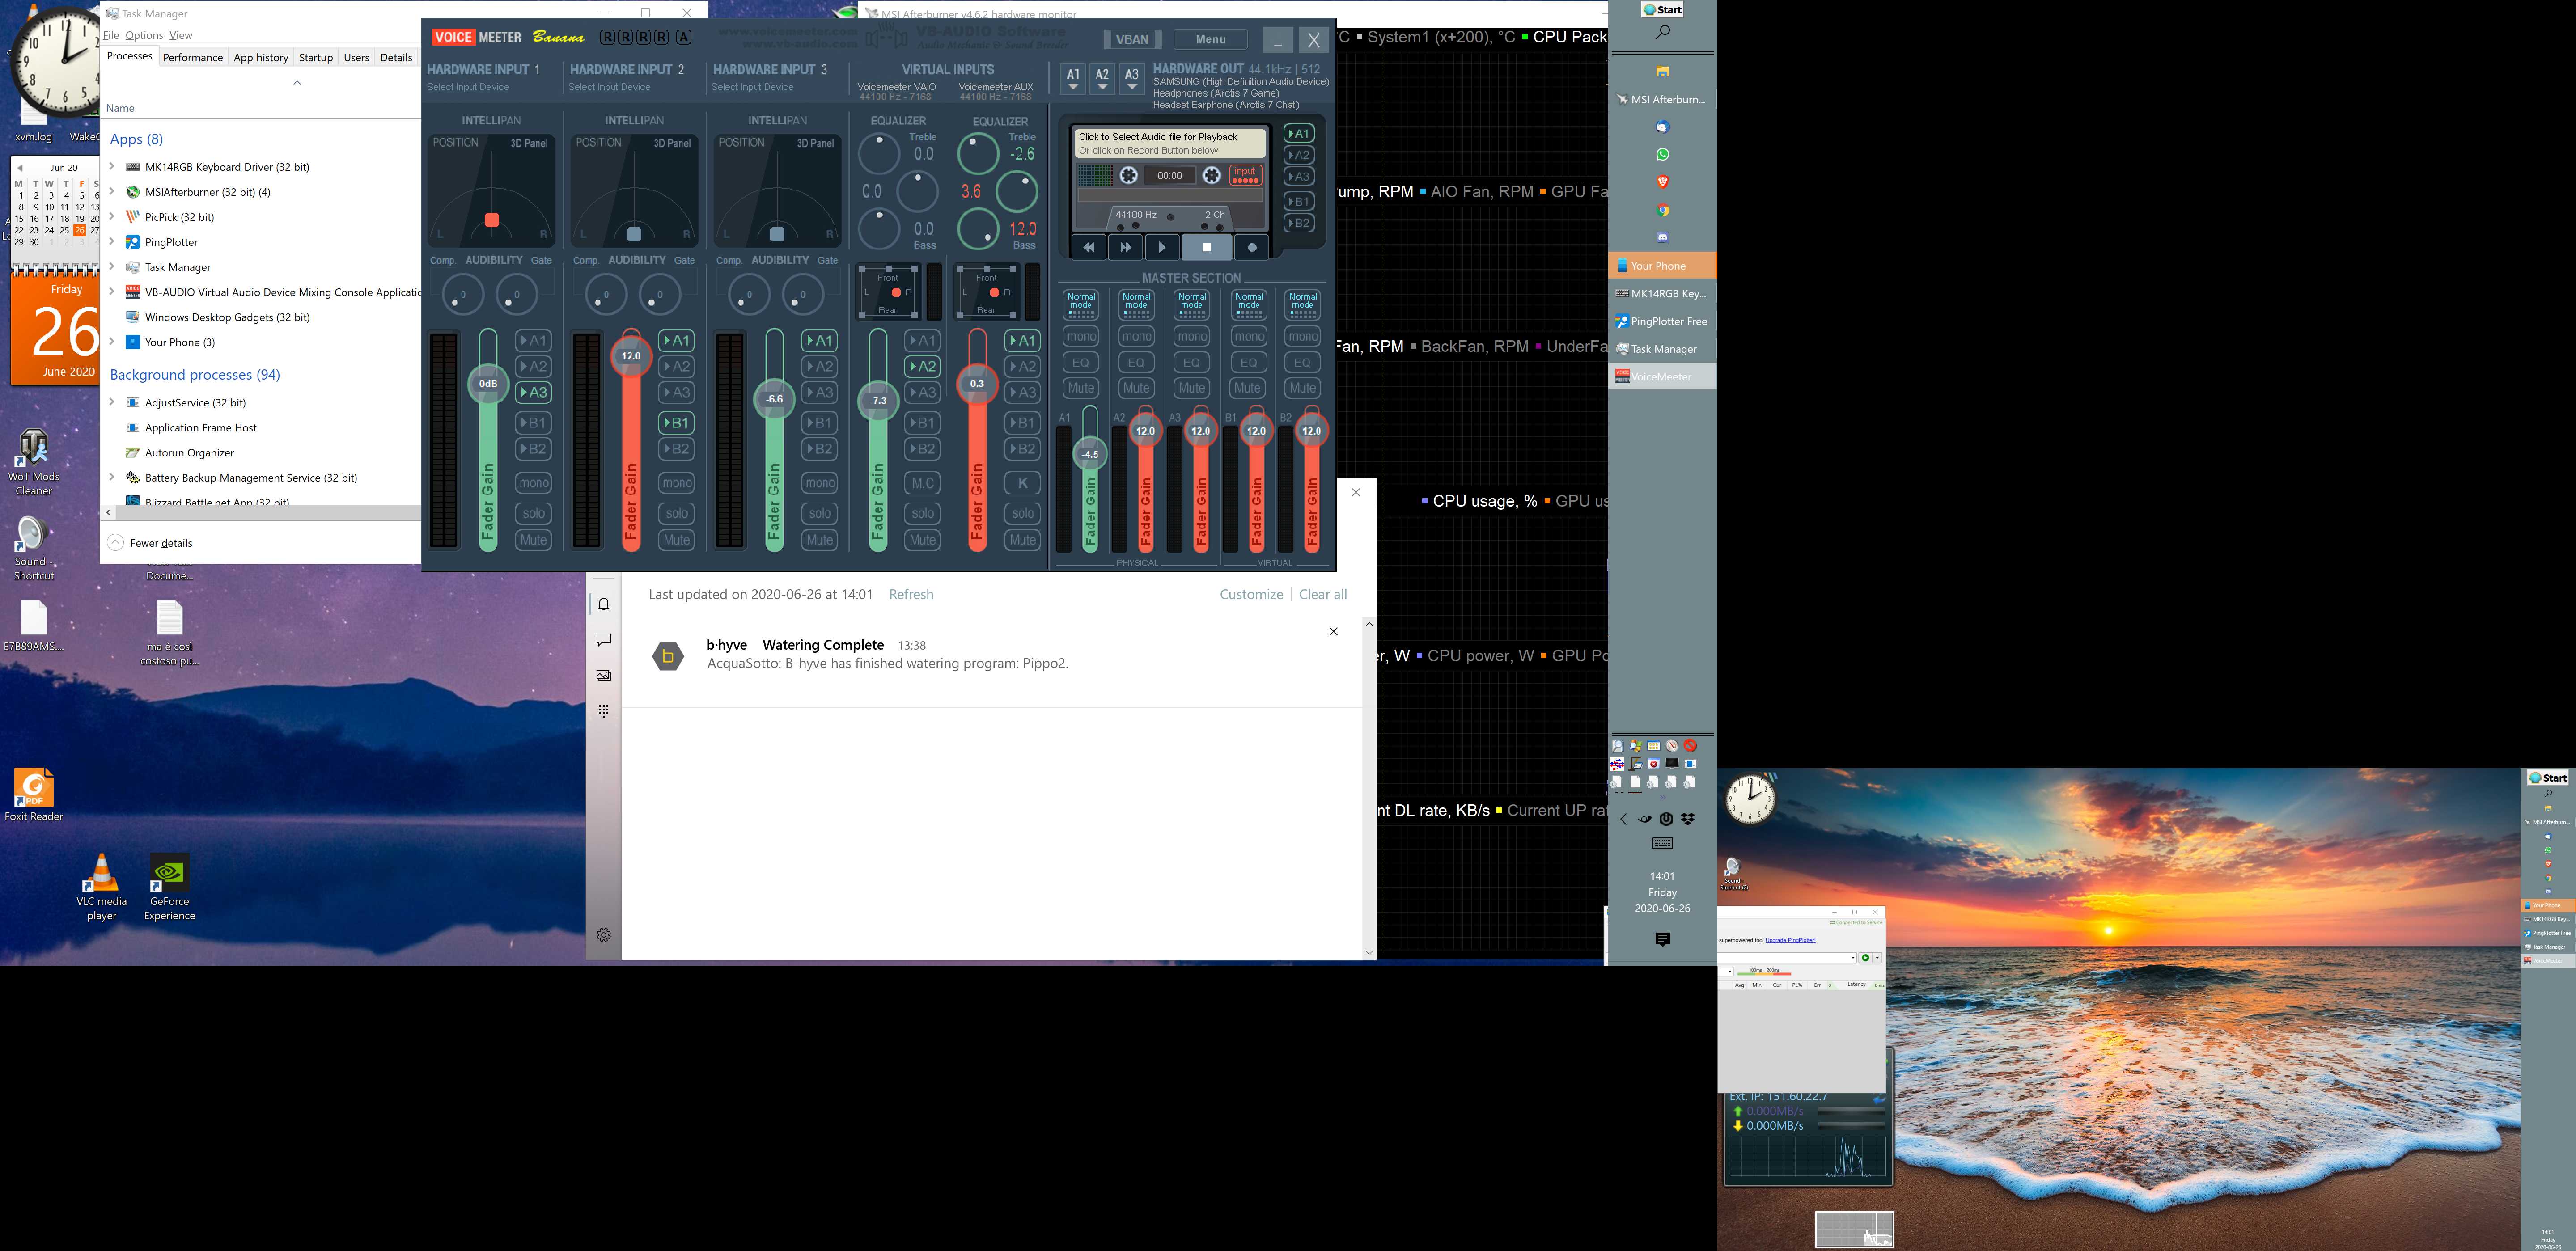Screen dimensions: 2576x1251
Task: Click the VBAN button
Action: pyautogui.click(x=1132, y=39)
